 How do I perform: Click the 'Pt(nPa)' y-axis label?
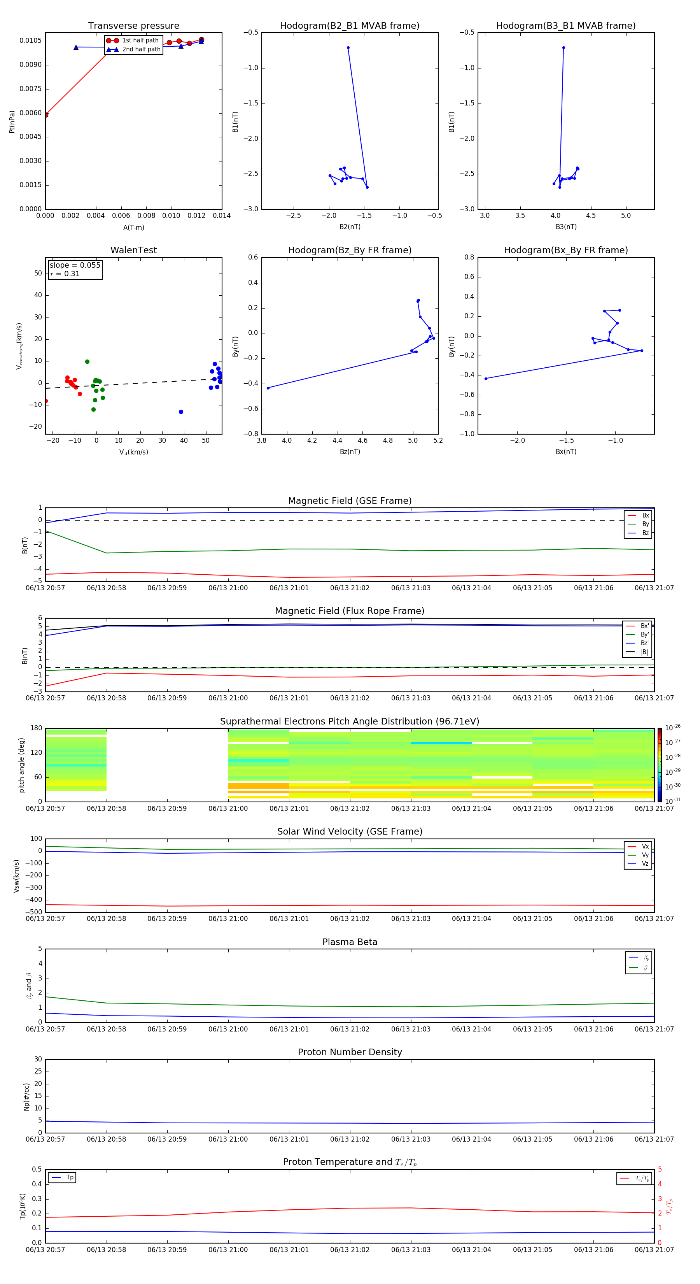(x=12, y=121)
